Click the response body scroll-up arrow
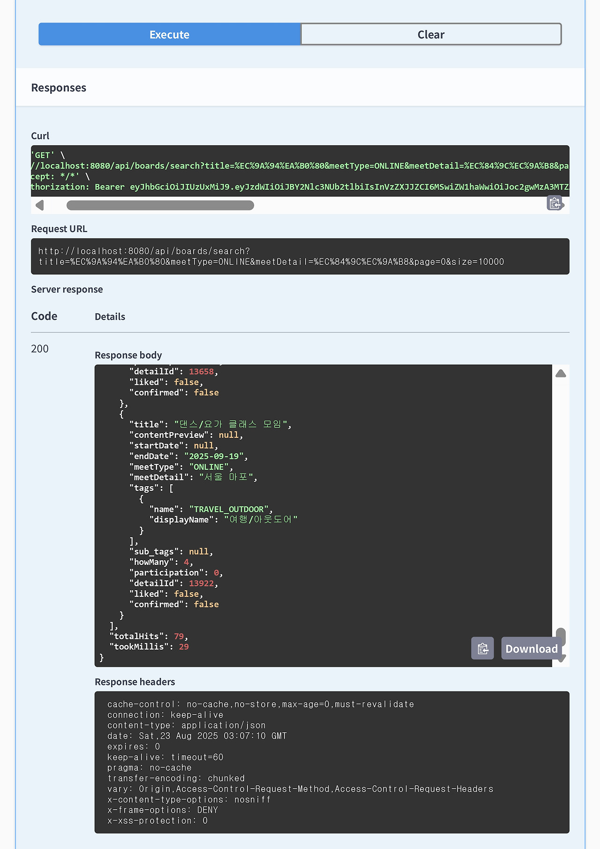This screenshot has width=600, height=849. point(561,374)
